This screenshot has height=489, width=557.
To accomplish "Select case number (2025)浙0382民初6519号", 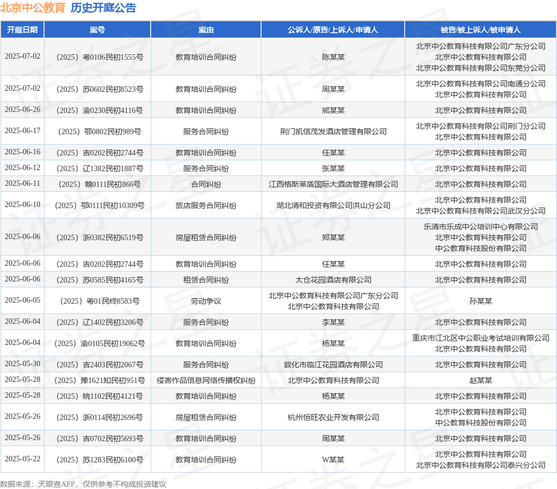I will tap(100, 237).
